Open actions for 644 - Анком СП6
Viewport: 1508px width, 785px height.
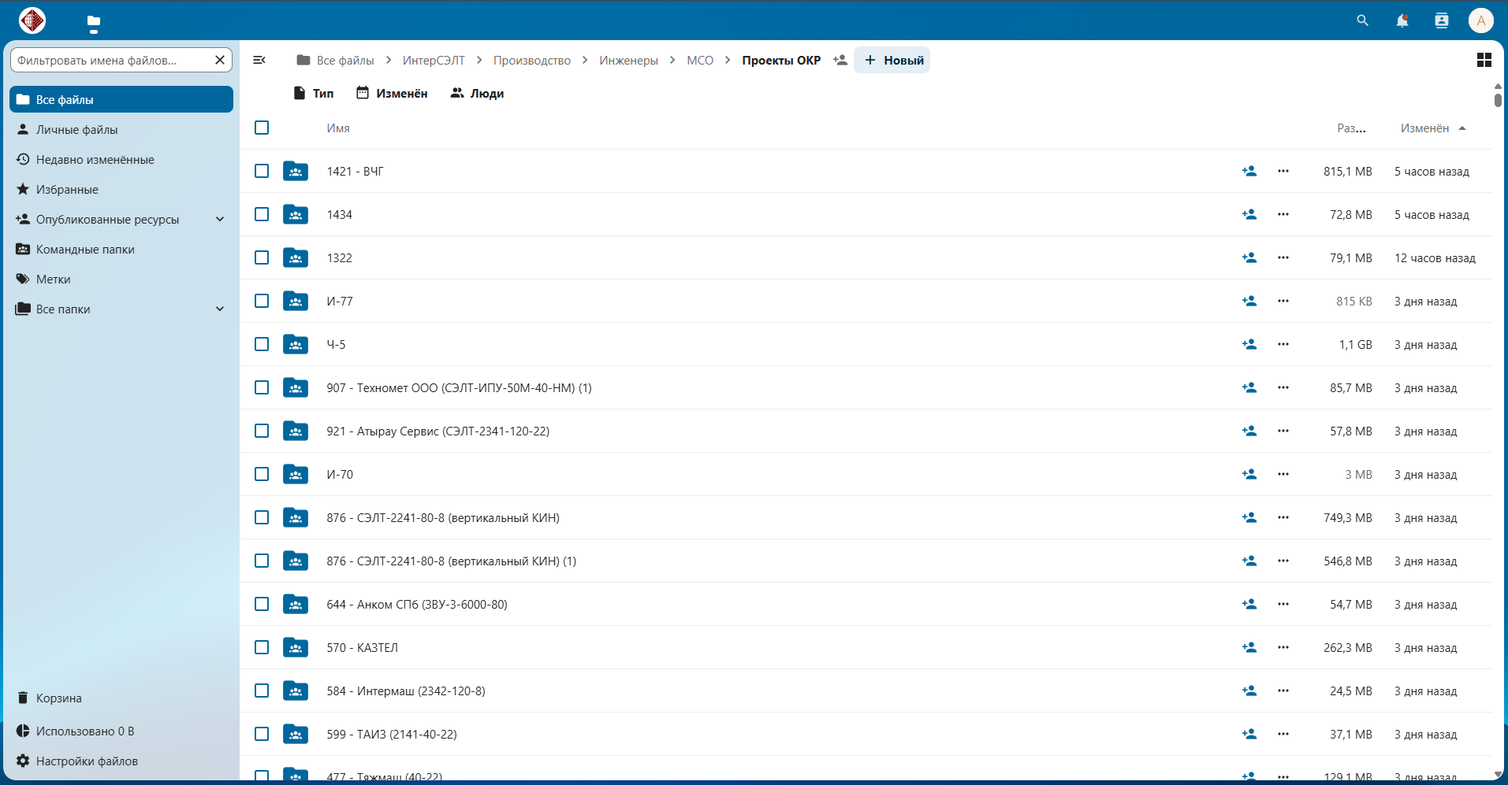[1283, 604]
